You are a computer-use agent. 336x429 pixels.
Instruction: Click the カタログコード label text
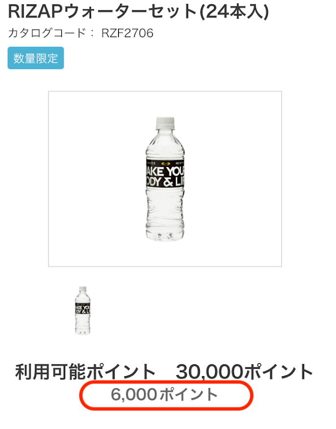click(47, 33)
